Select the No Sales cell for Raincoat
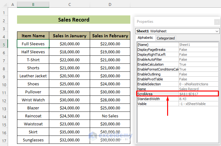The image size is (221, 146). pyautogui.click(x=110, y=116)
